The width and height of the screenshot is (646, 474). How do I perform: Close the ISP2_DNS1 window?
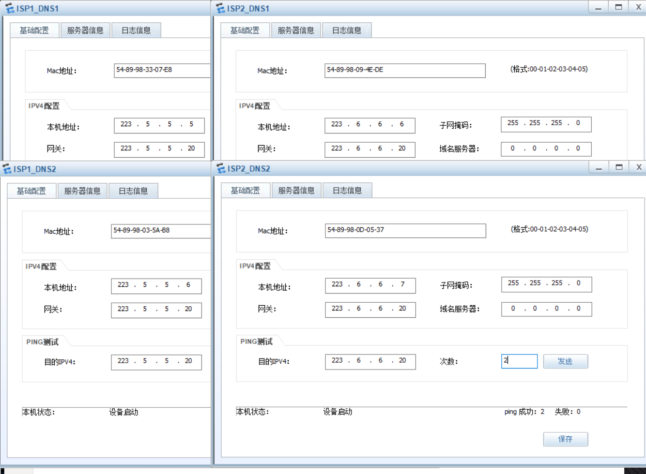(638, 7)
